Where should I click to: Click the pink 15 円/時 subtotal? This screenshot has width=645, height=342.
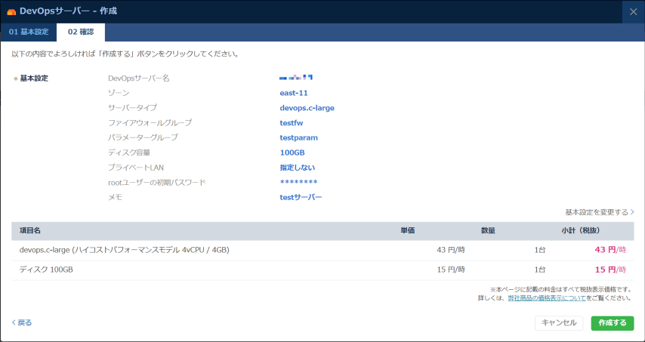[610, 270]
